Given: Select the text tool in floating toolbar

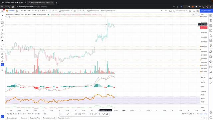Looking at the screenshot, I should 99,114.
